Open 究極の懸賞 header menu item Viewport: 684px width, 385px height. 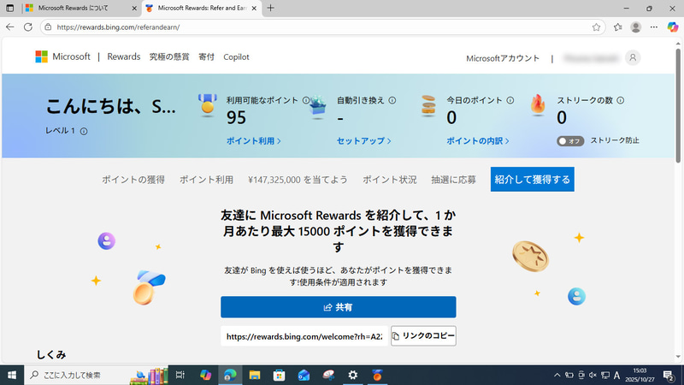169,56
